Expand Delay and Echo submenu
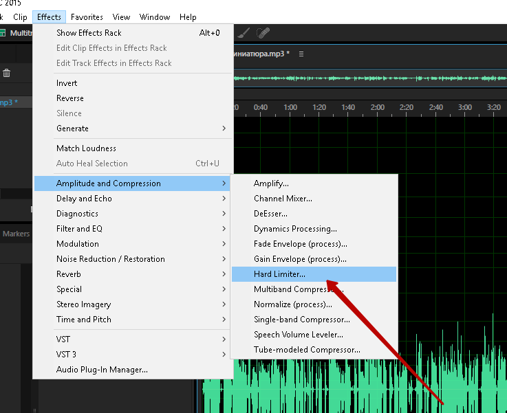 (x=132, y=199)
